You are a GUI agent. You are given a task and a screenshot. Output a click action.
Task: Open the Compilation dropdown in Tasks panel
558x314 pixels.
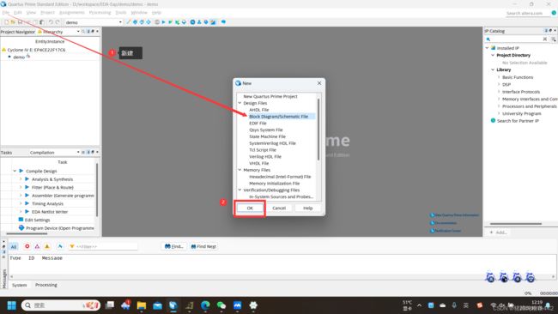click(78, 152)
